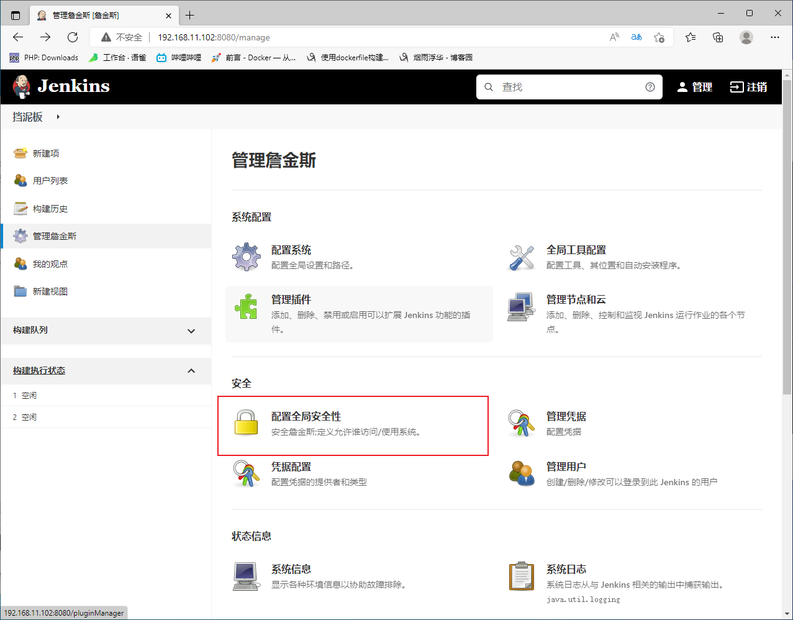Viewport: 793px width, 620px height.
Task: Open 系统日志 title link
Action: pos(566,569)
